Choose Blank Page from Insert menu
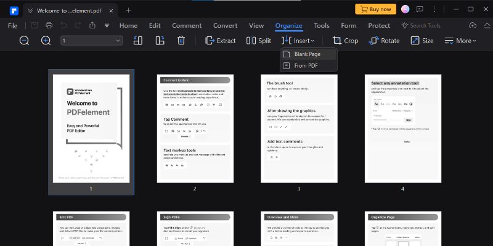The image size is (493, 246). pos(309,54)
